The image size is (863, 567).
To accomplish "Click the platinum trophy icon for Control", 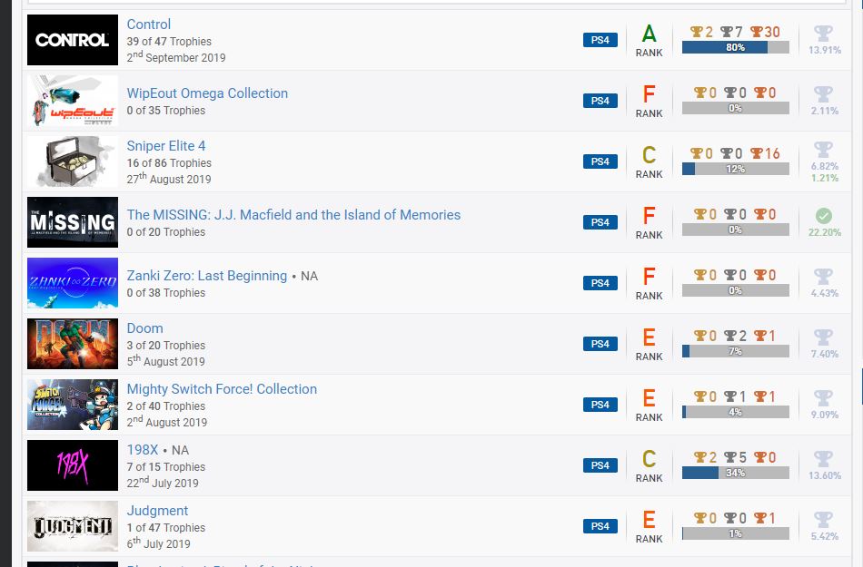I will (823, 34).
